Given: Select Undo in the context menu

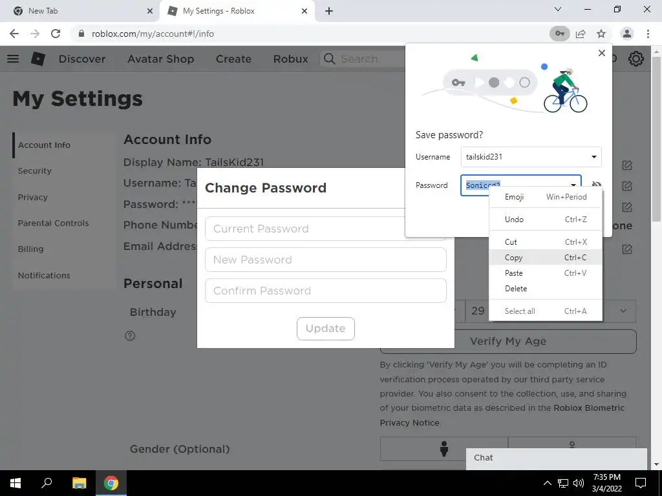Looking at the screenshot, I should (546, 220).
